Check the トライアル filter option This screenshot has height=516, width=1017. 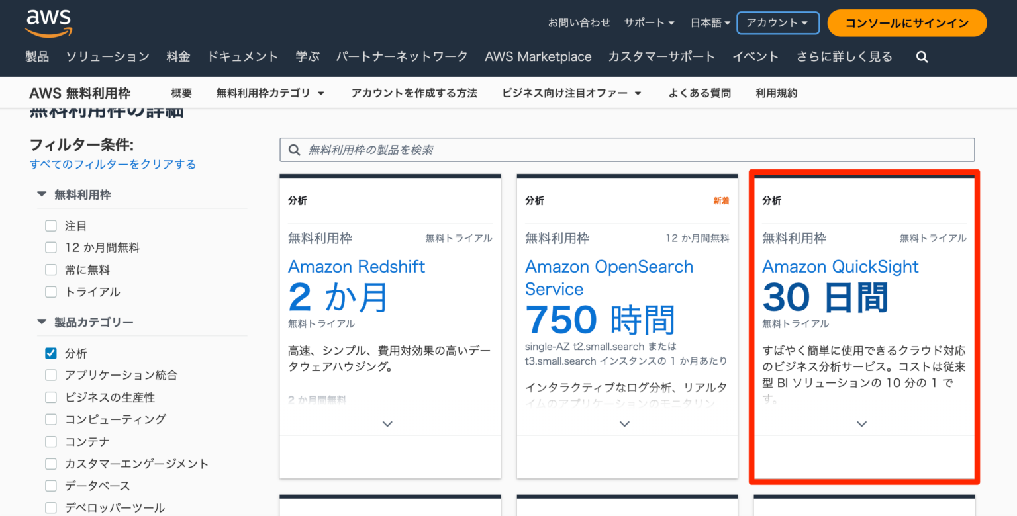point(50,292)
